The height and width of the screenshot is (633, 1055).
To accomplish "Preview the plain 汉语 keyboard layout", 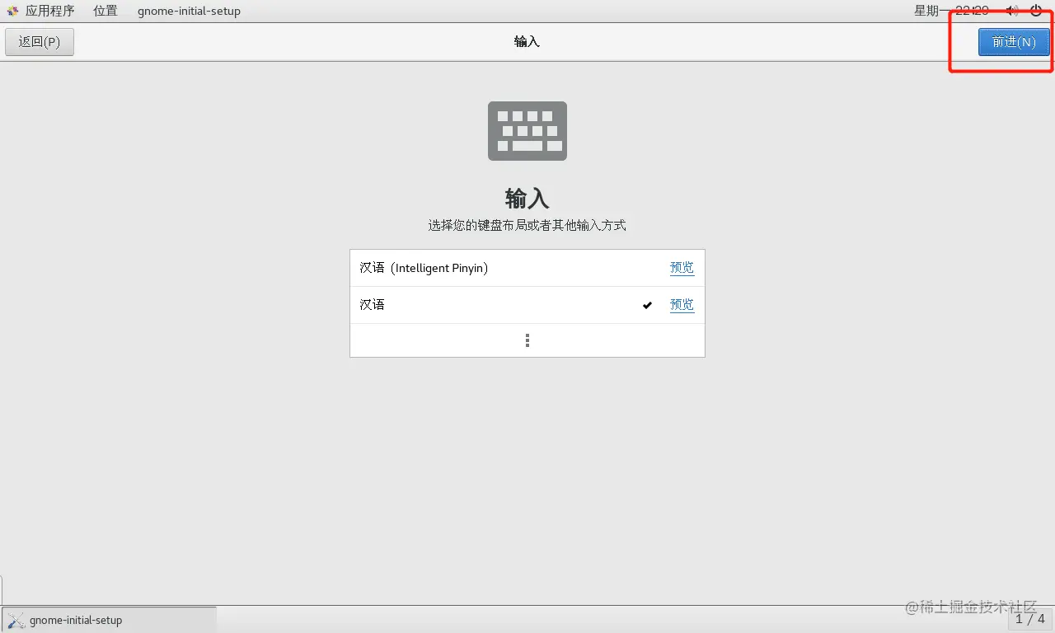I will [x=682, y=305].
